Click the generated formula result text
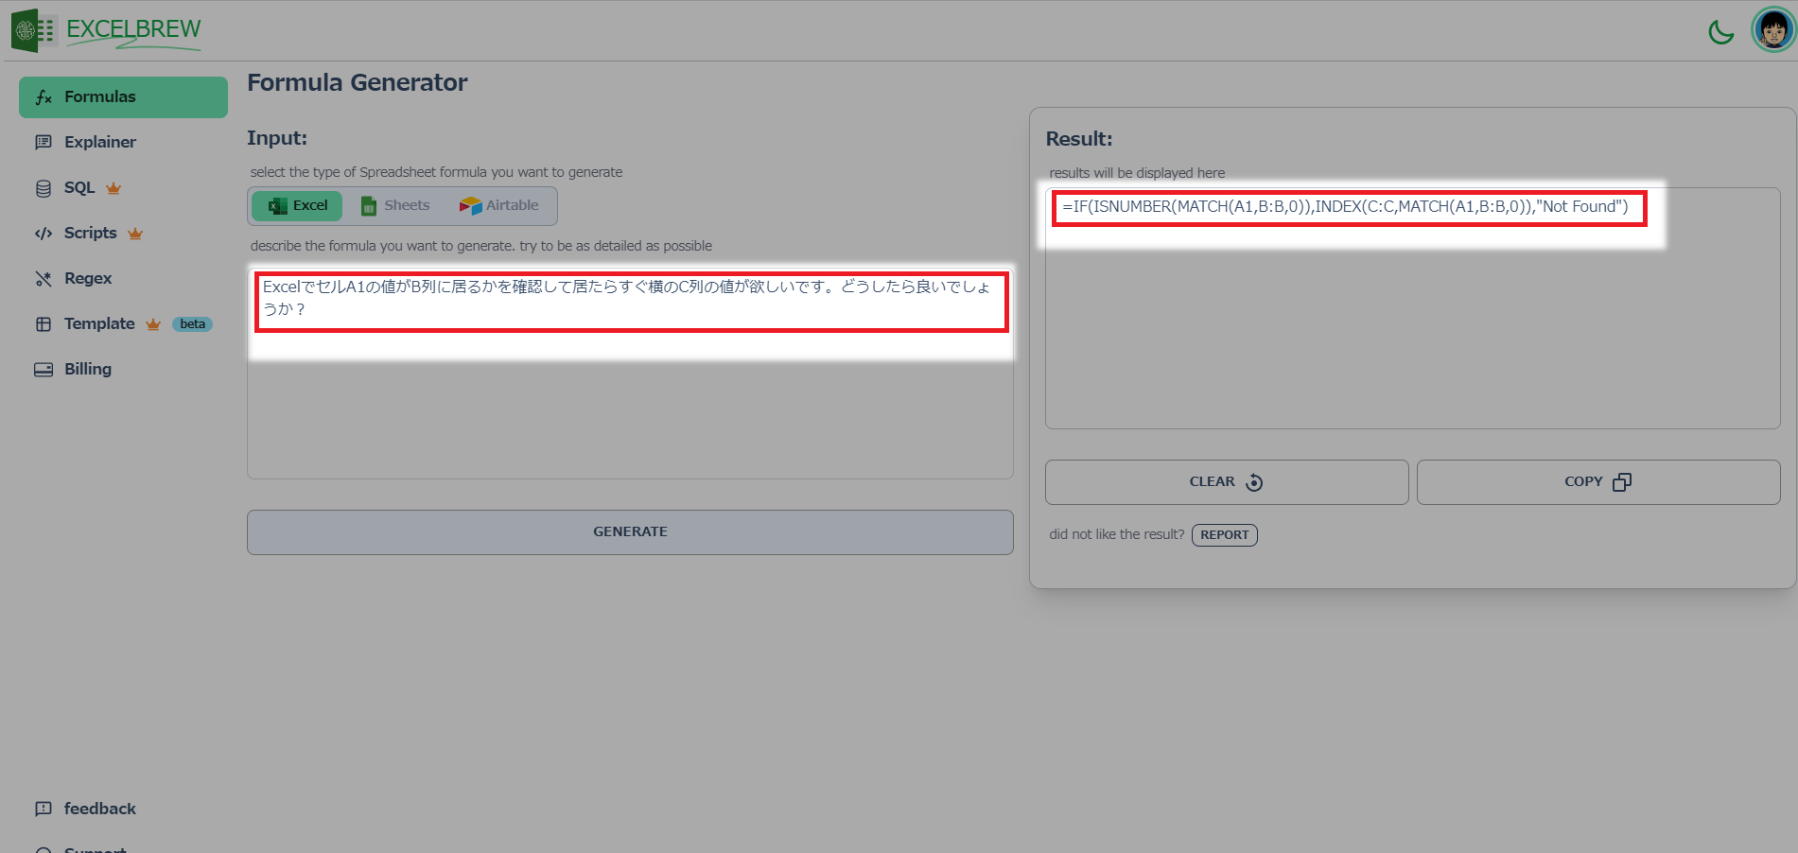 point(1346,207)
